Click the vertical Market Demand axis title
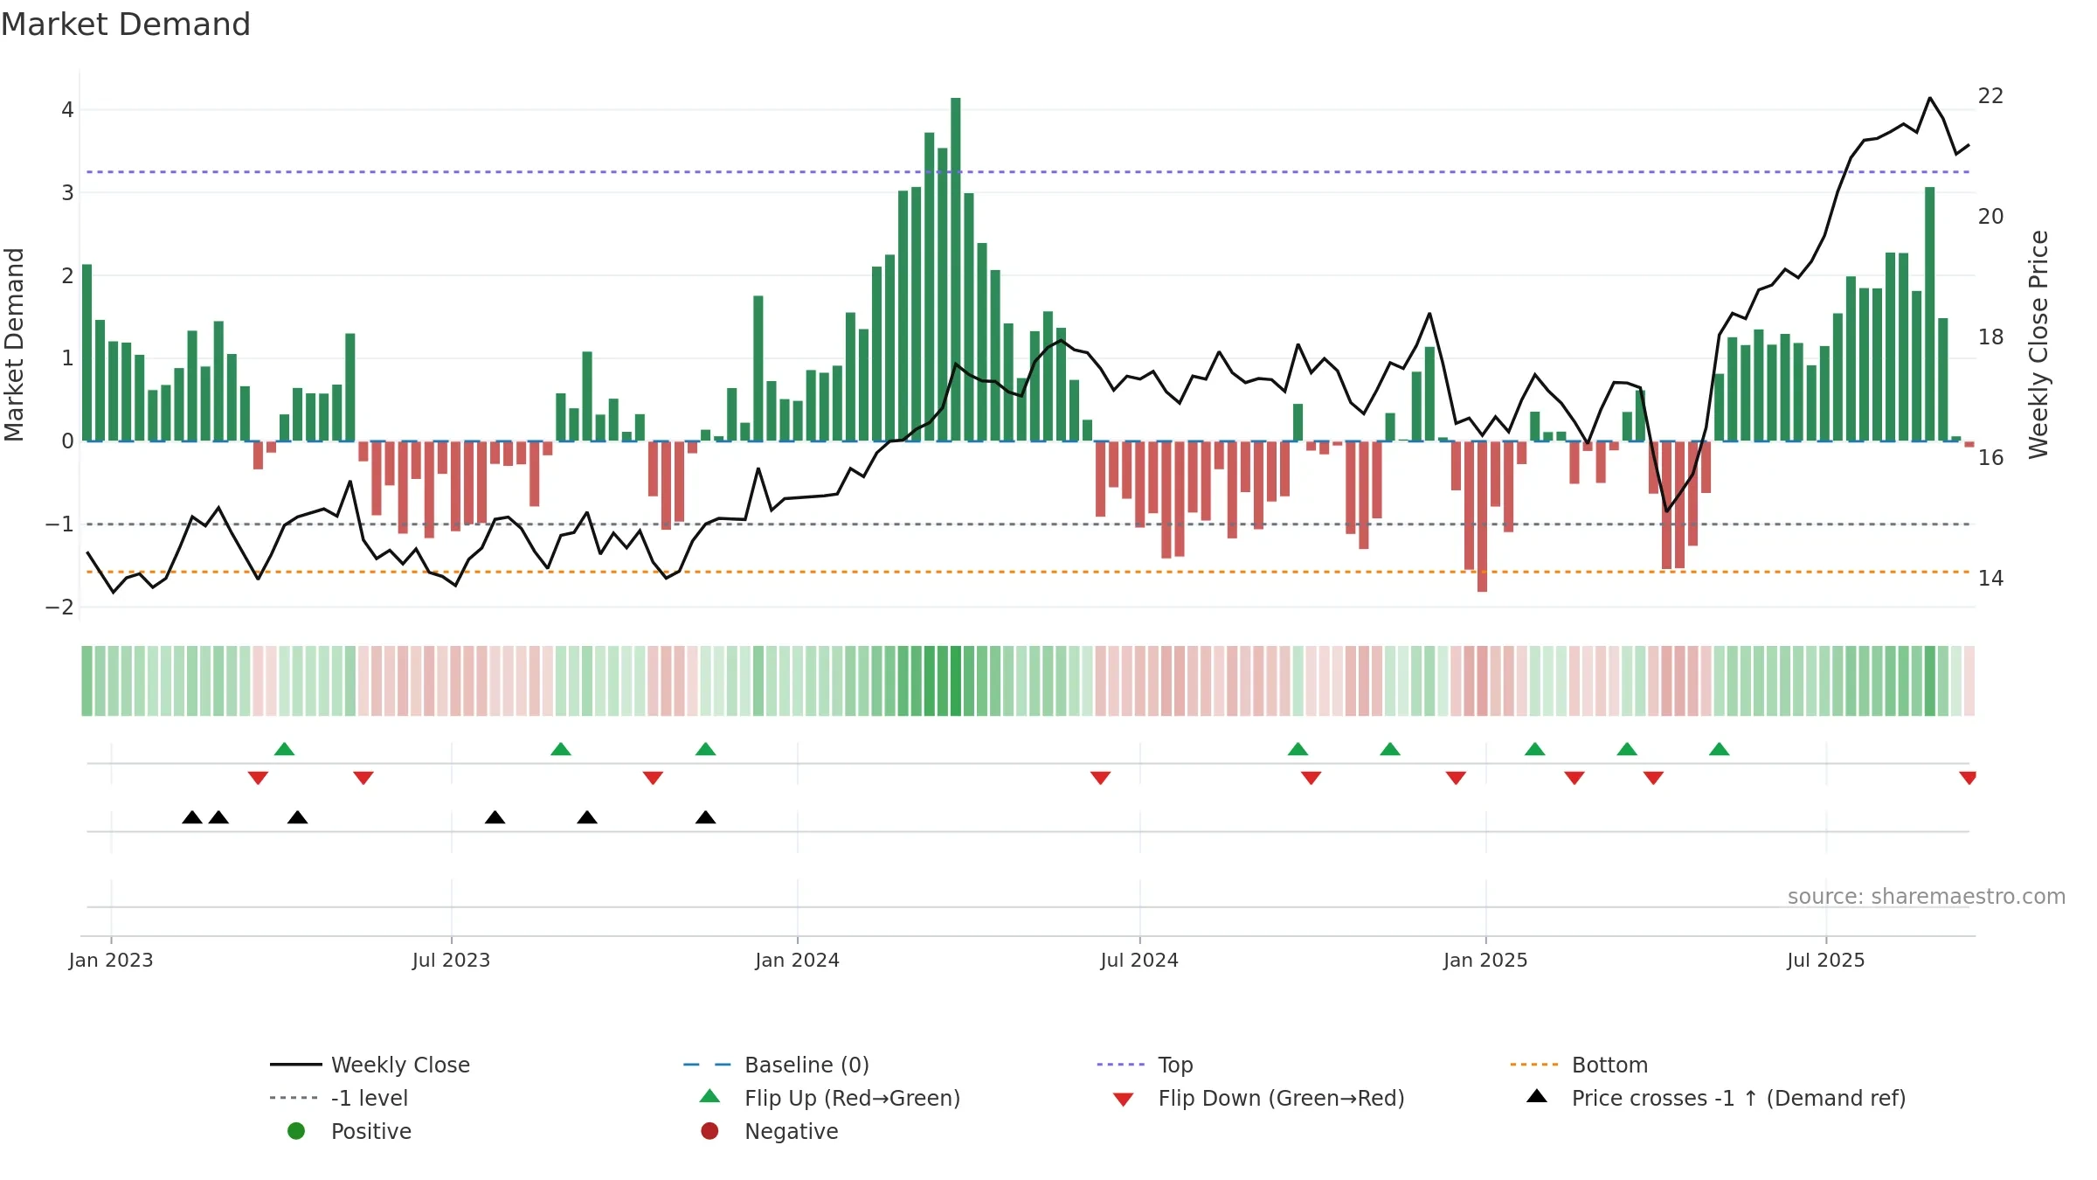This screenshot has height=1180, width=2097. pos(14,344)
